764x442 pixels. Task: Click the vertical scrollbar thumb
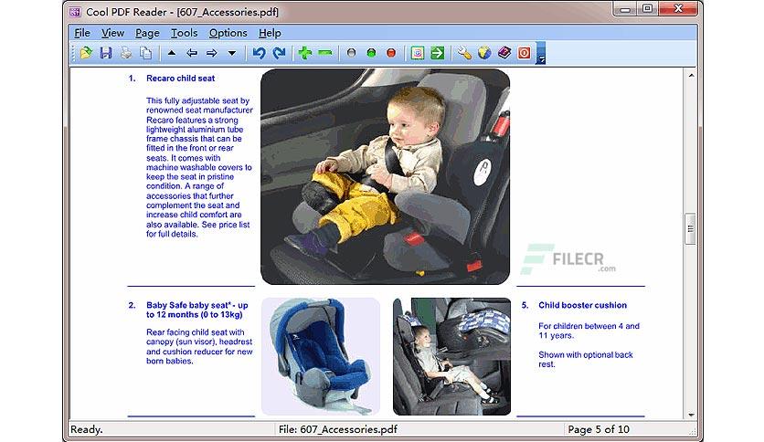pos(690,229)
